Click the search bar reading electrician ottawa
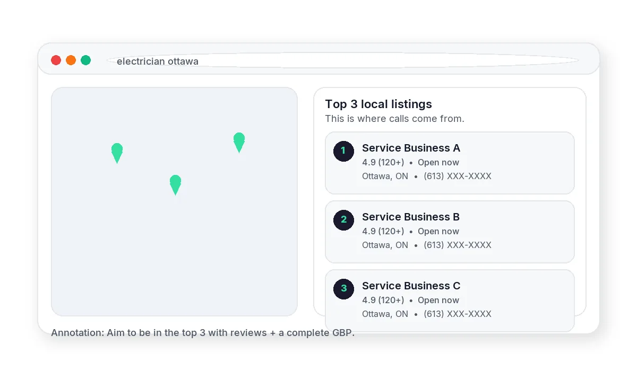This screenshot has width=637, height=371. pyautogui.click(x=342, y=60)
